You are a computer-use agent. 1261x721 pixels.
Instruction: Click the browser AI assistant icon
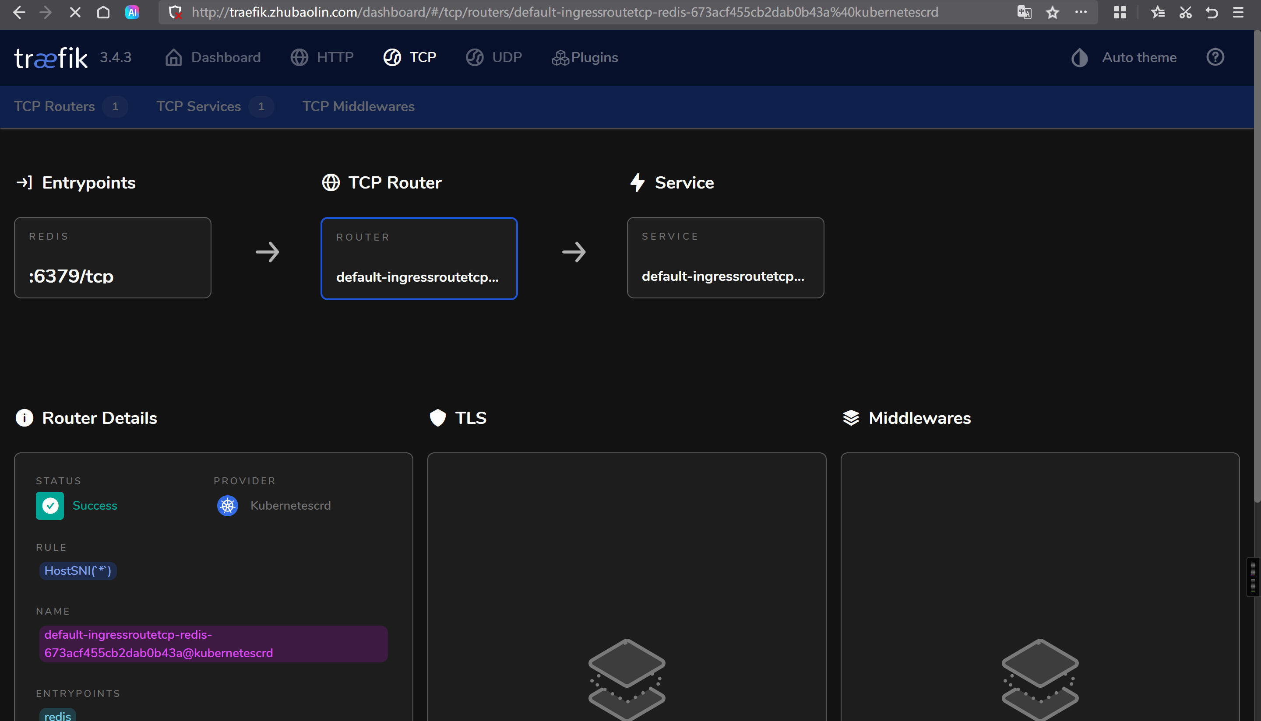132,12
